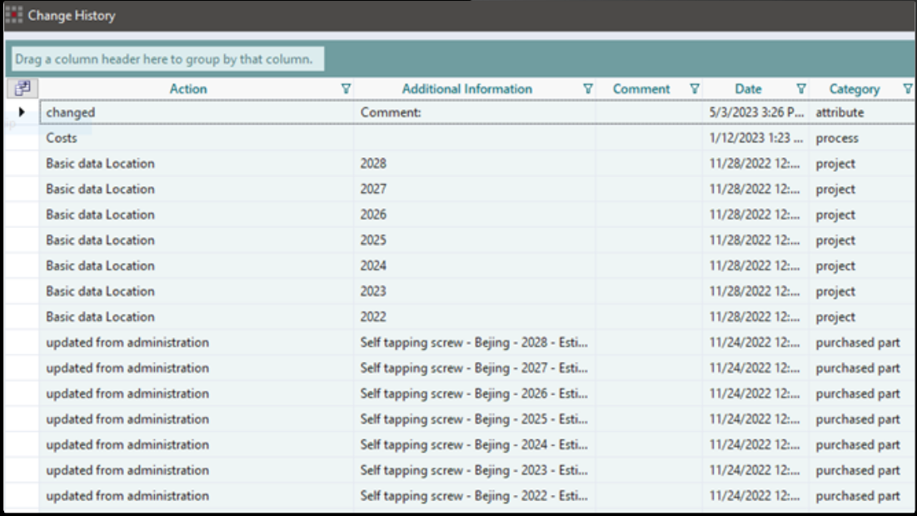Viewport: 917px width, 516px height.
Task: Open the filter icon on the Action column
Action: coord(346,90)
